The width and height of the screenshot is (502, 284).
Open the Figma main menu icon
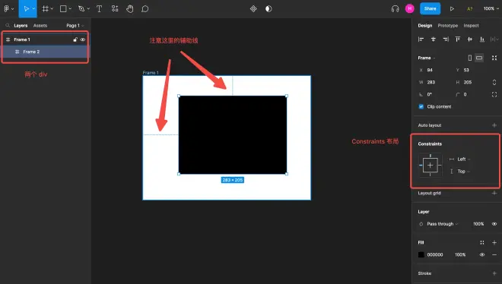[6, 9]
